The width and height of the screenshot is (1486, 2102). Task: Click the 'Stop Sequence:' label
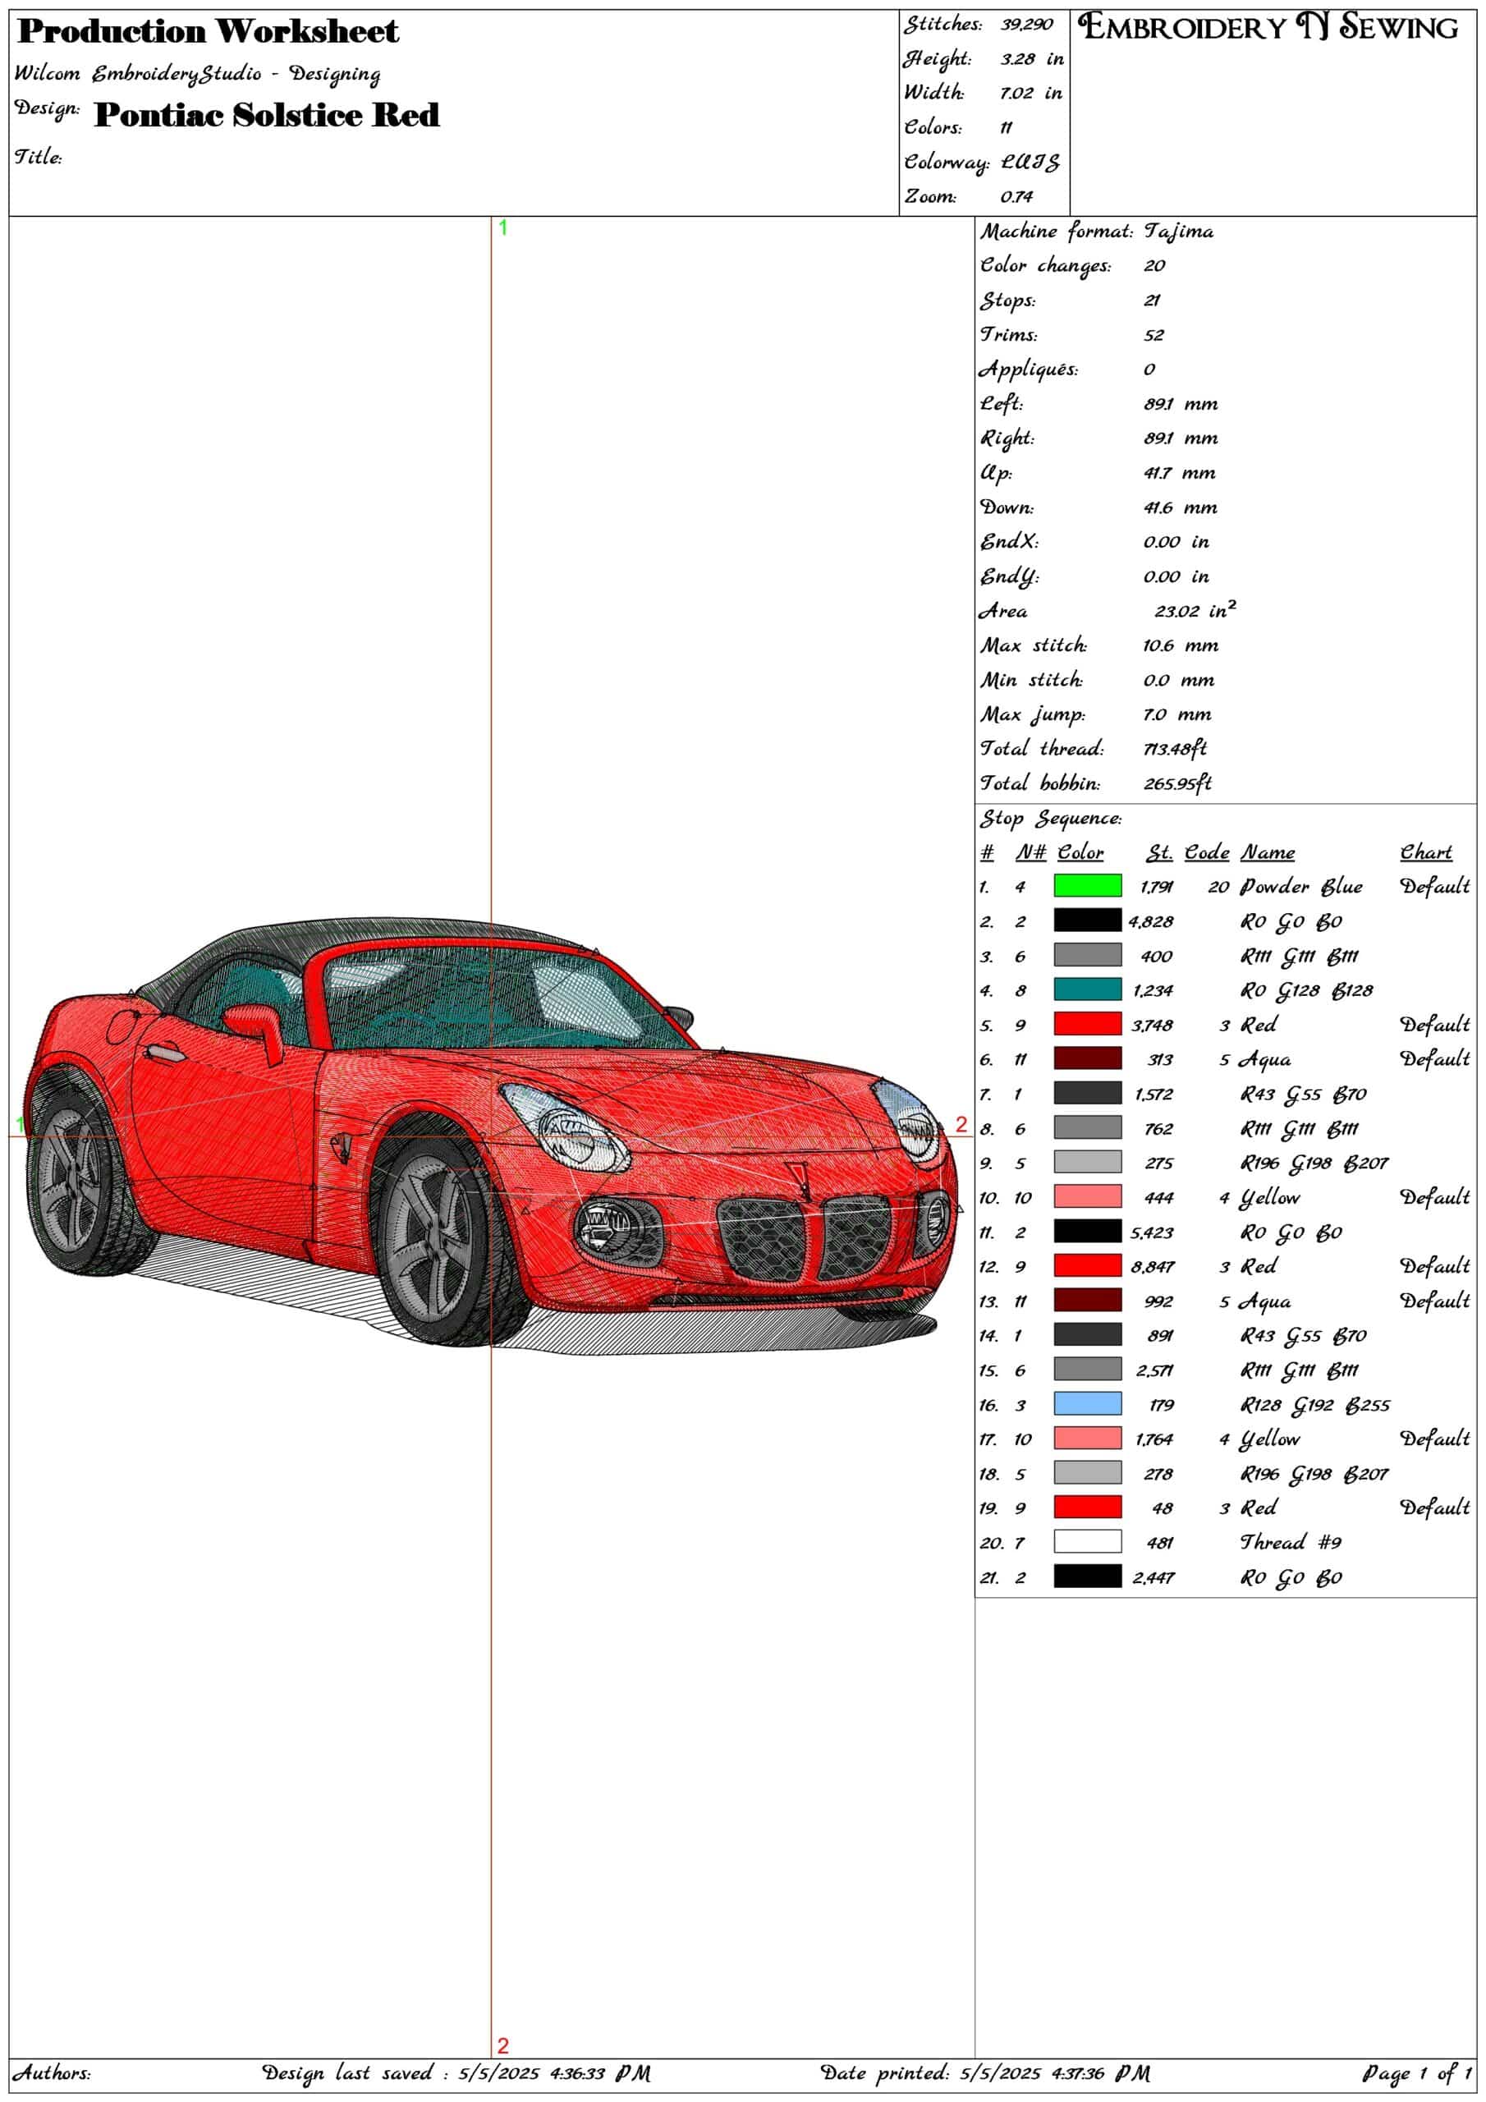[1051, 819]
